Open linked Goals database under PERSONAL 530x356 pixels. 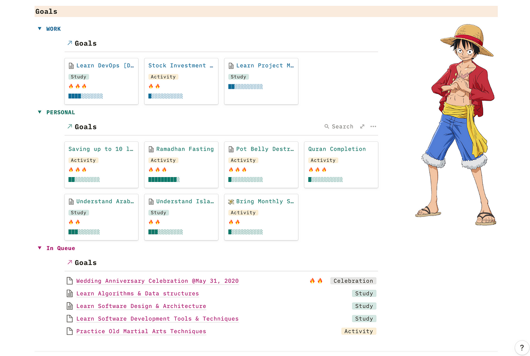coord(86,127)
